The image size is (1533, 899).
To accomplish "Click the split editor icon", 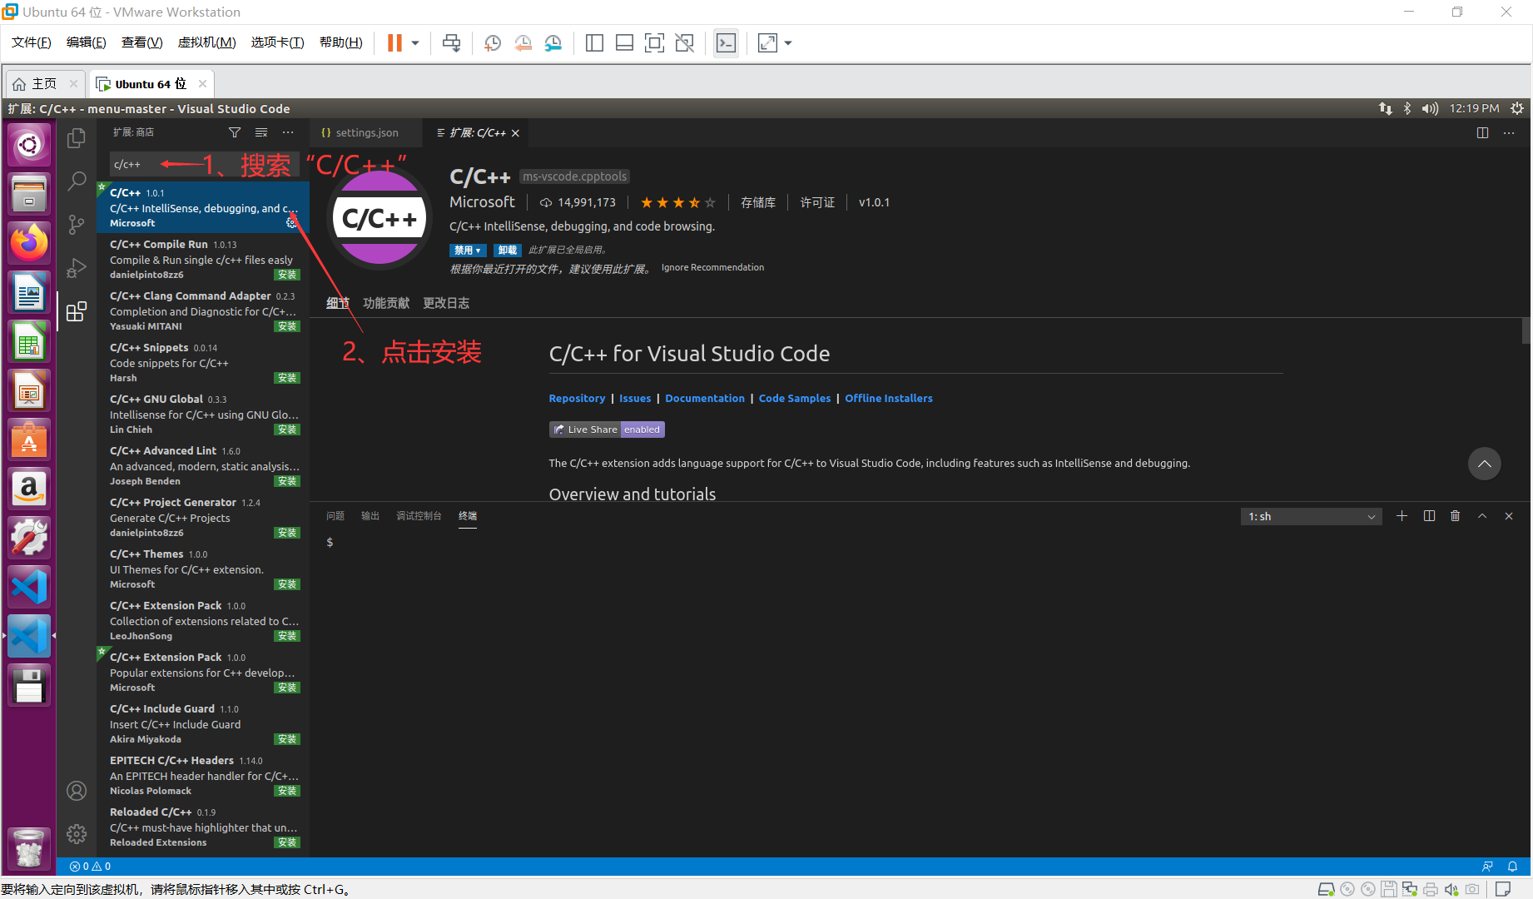I will (x=1482, y=133).
